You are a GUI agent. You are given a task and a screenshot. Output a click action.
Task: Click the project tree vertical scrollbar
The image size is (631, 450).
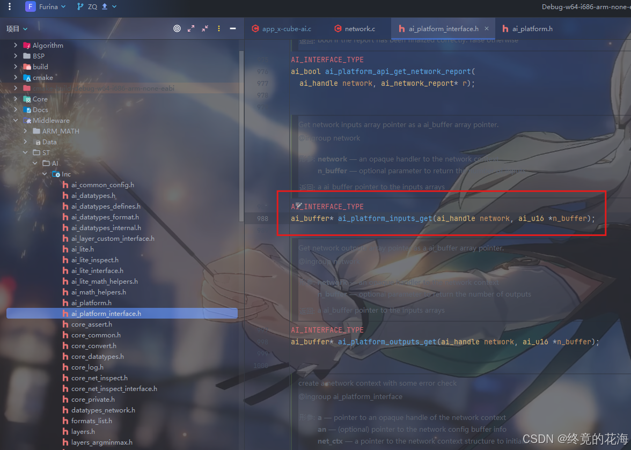(x=240, y=137)
